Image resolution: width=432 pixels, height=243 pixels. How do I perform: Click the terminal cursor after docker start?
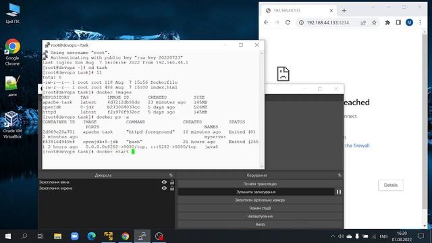click(133, 151)
